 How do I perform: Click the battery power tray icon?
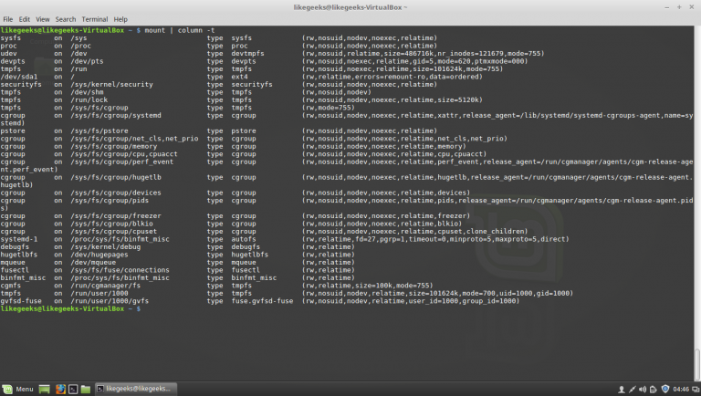click(x=654, y=390)
